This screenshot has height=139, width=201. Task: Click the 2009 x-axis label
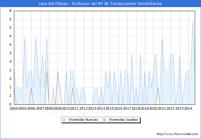click(x=57, y=108)
